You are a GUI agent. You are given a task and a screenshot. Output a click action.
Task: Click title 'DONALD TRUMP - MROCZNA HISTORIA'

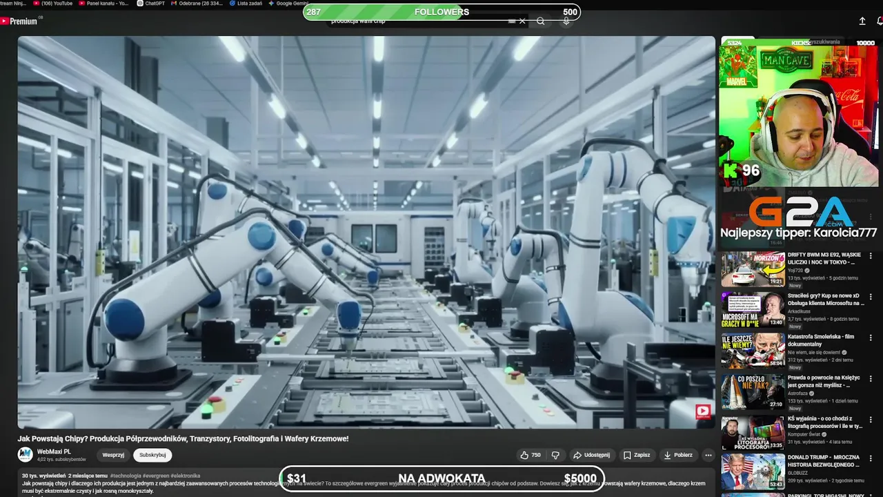tap(824, 460)
